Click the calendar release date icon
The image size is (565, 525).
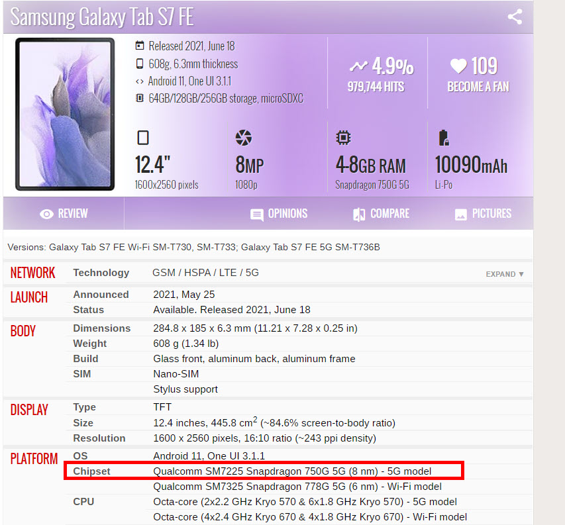pyautogui.click(x=140, y=46)
